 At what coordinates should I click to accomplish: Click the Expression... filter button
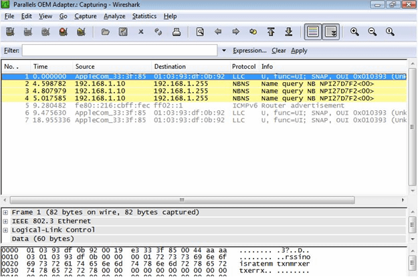(x=249, y=51)
